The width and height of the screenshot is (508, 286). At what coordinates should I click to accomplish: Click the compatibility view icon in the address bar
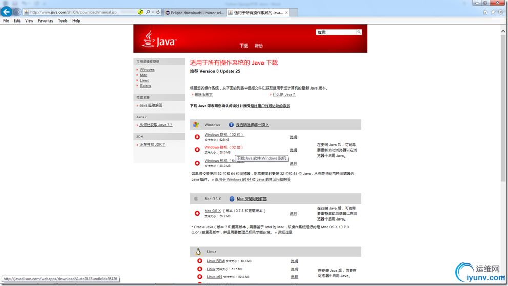140,12
